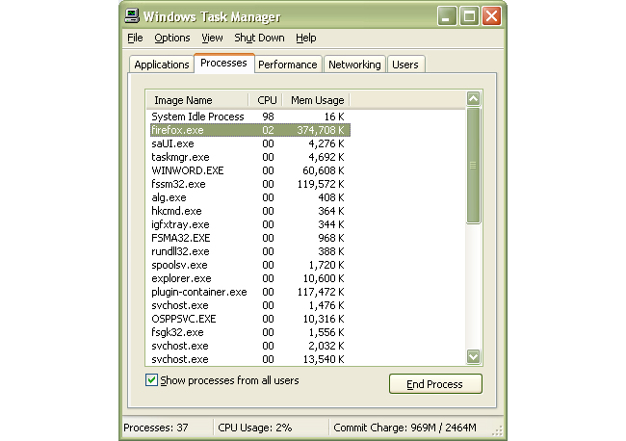Viewport: 626px width, 441px height.
Task: Click the Task Manager title bar icon
Action: [132, 16]
